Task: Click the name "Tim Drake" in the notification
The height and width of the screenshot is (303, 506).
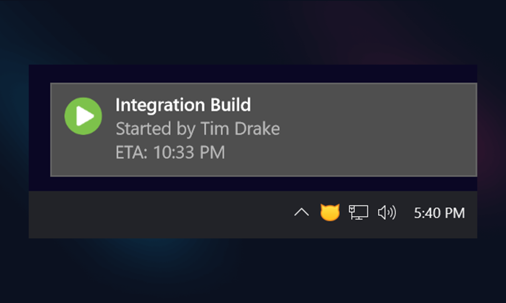Action: [x=240, y=129]
